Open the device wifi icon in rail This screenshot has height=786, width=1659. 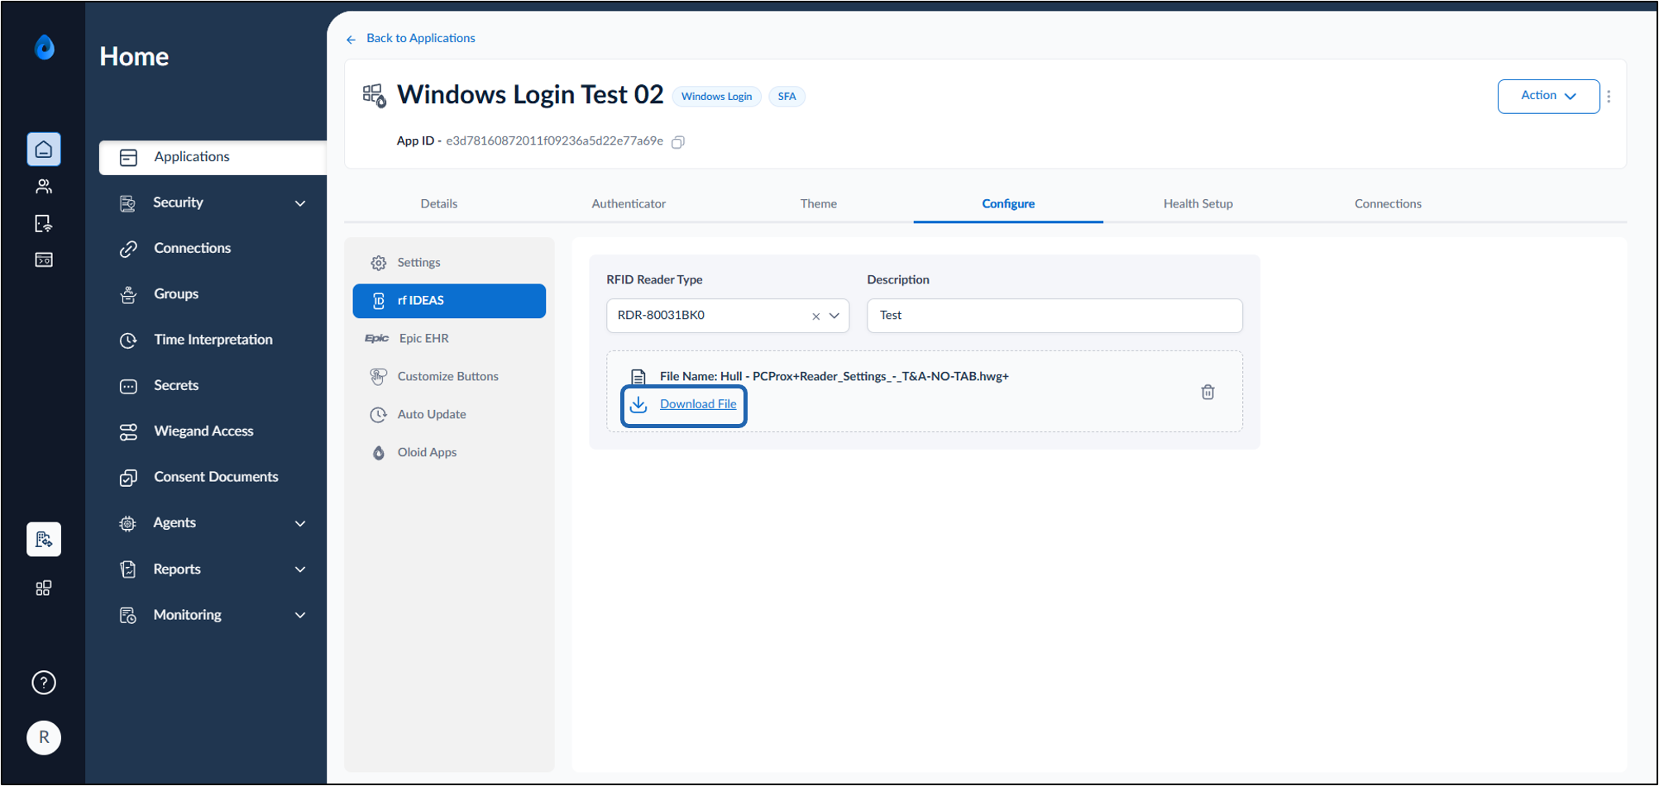click(x=44, y=223)
